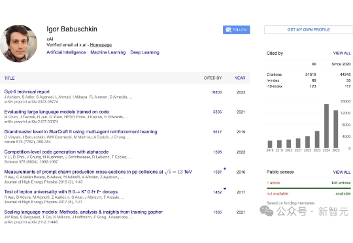Select the Deep Learning interest tag
This screenshot has height=243, width=353.
[144, 52]
